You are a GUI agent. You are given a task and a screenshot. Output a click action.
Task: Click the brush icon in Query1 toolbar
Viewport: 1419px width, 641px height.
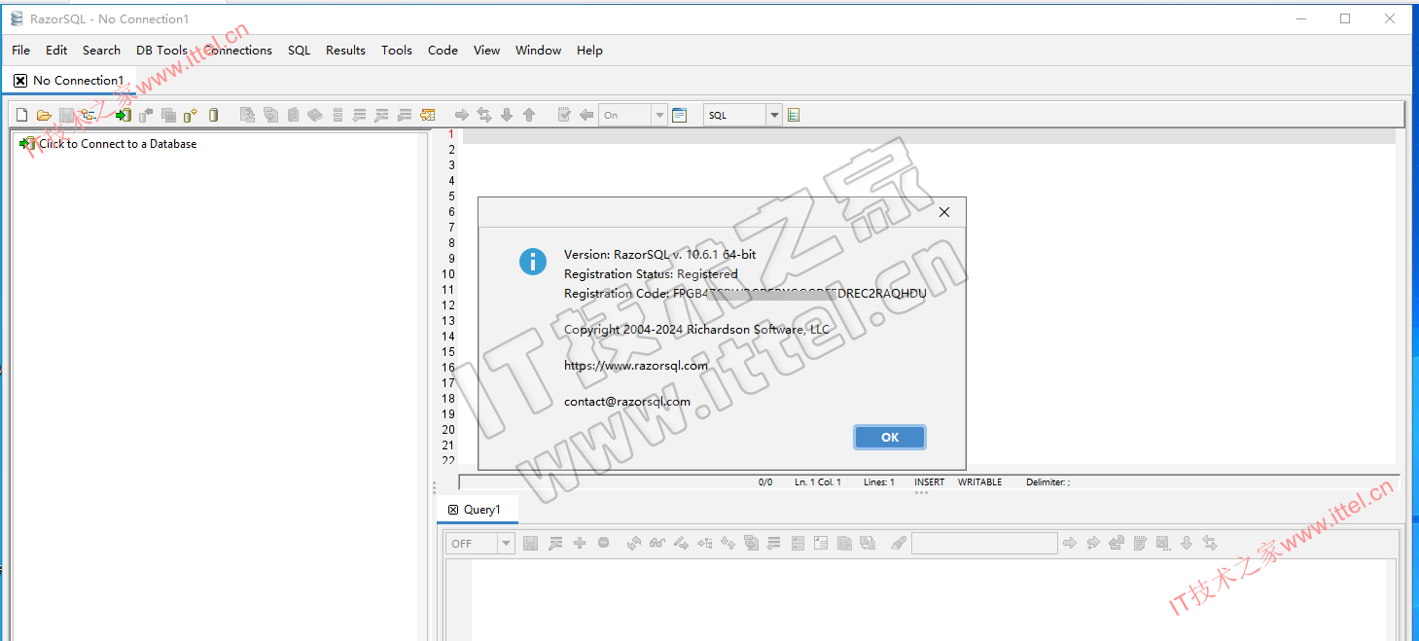899,543
